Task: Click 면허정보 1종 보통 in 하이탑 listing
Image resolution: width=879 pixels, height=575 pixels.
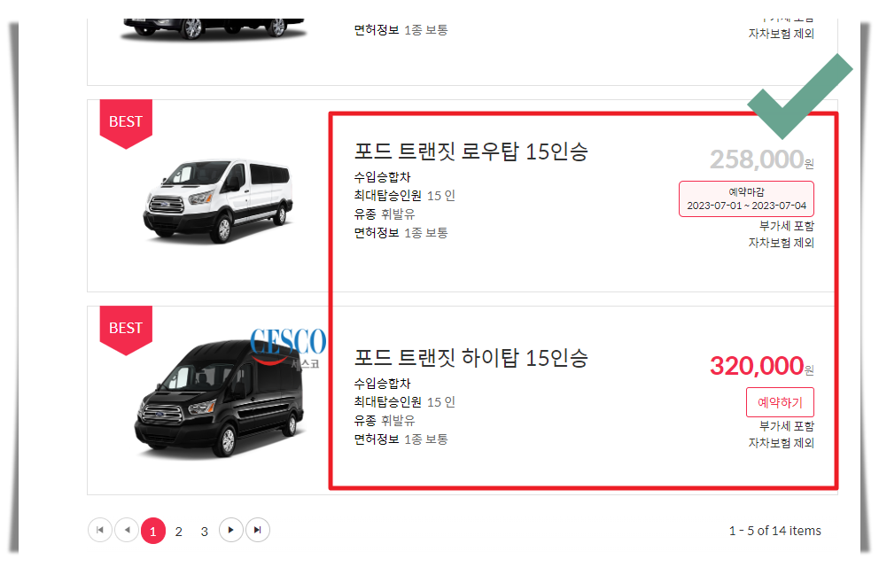Action: (401, 439)
